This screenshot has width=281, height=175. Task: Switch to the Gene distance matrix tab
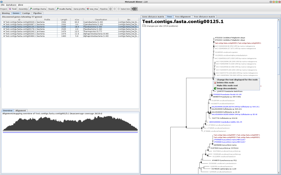point(153,16)
